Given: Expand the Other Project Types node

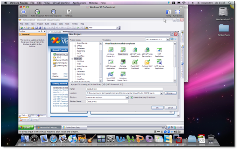Looking at the screenshot, I should 72,82.
